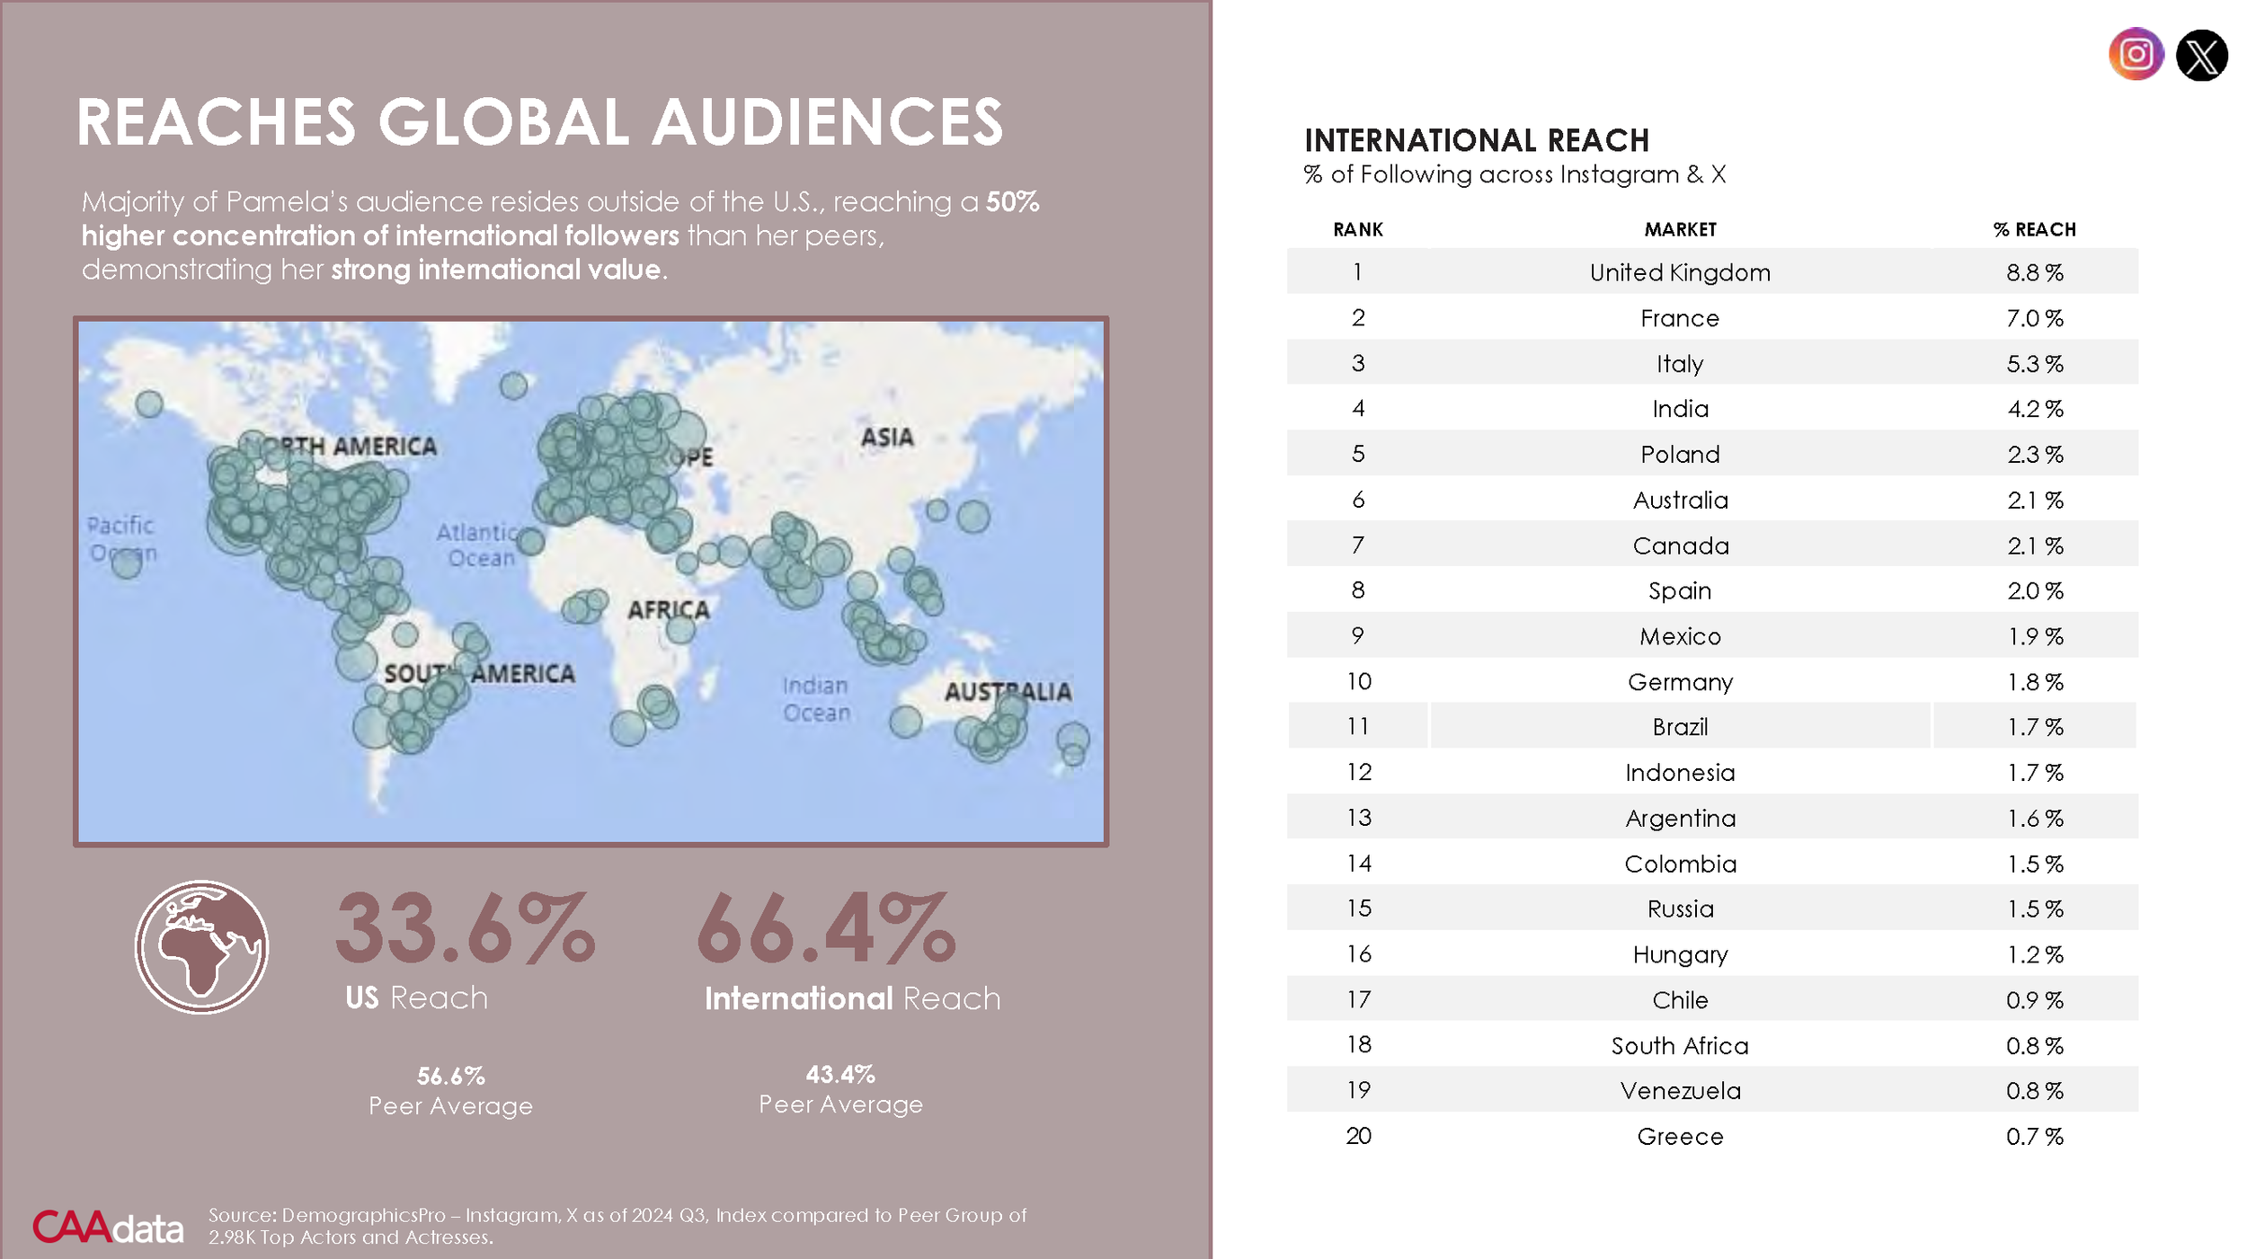Click the X (Twitter) logo icon
This screenshot has width=2247, height=1259.
click(2201, 56)
